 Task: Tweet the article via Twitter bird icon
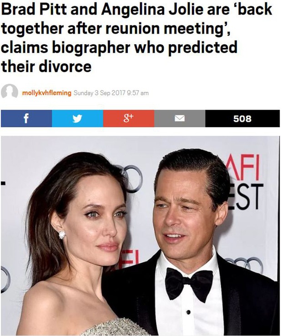(x=77, y=119)
